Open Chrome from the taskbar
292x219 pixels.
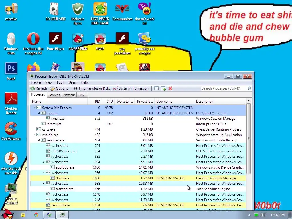tap(36, 215)
